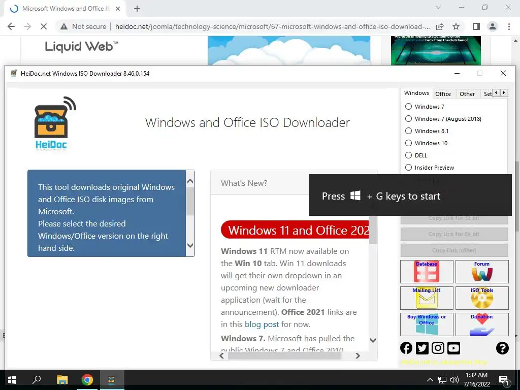Open Chrome three-dot menu
Image resolution: width=520 pixels, height=390 pixels.
coord(509,26)
